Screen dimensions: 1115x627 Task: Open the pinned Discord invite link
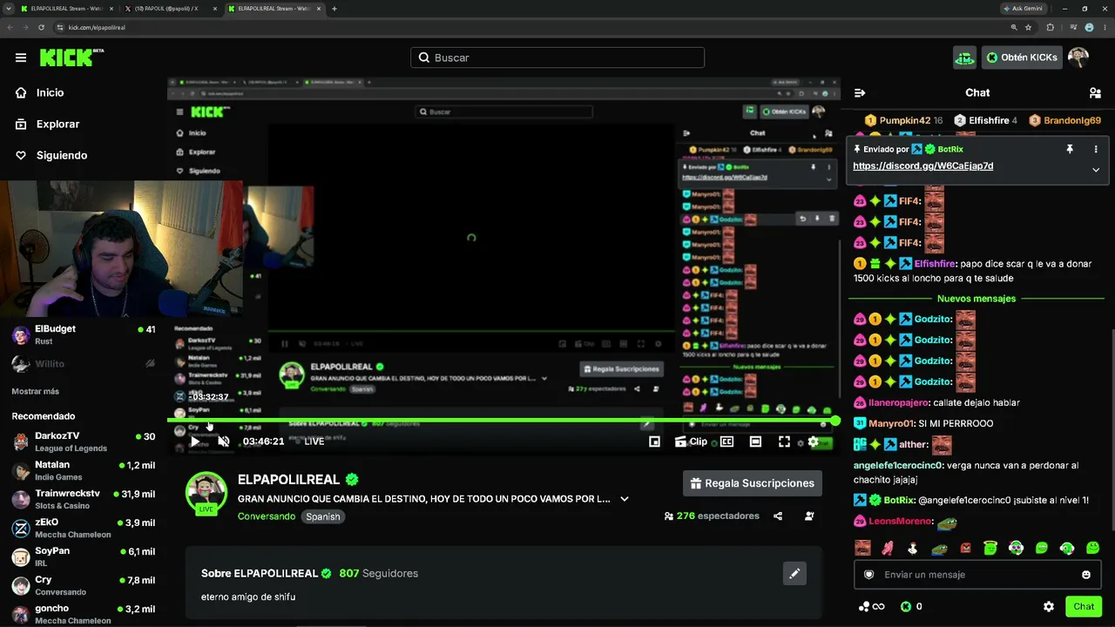(x=922, y=165)
